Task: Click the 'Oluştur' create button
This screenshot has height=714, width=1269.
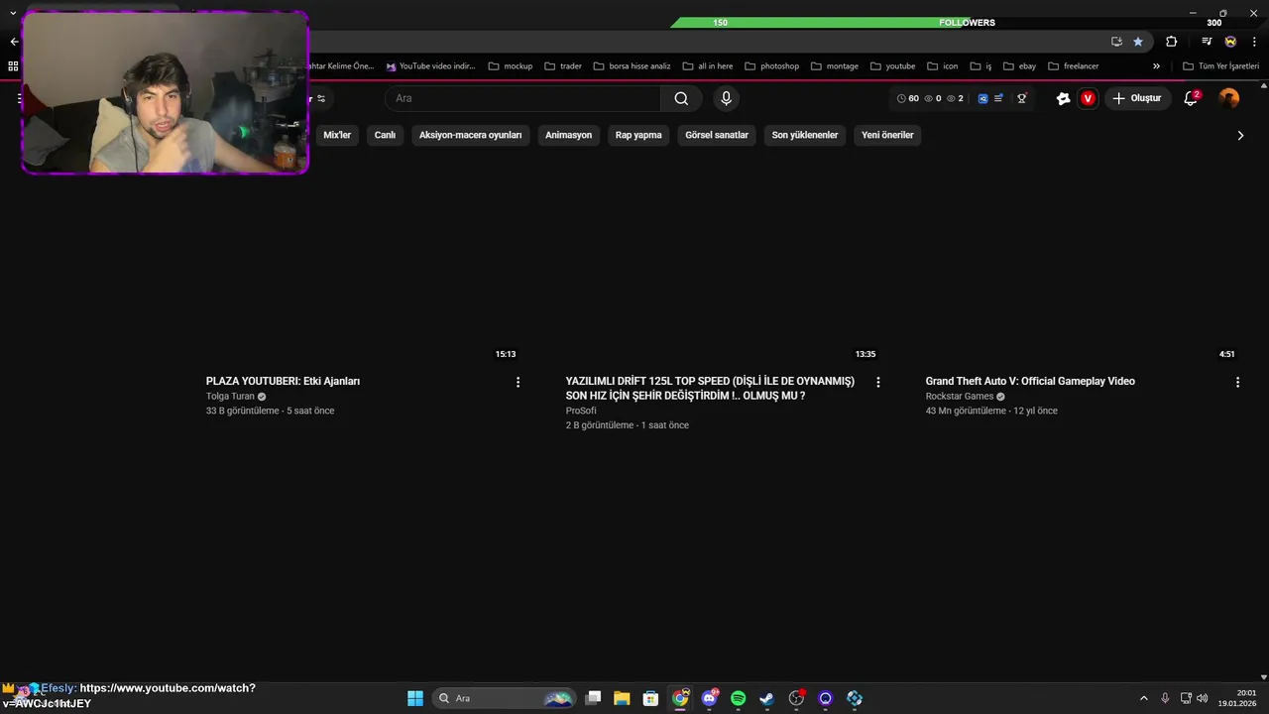Action: [1137, 98]
